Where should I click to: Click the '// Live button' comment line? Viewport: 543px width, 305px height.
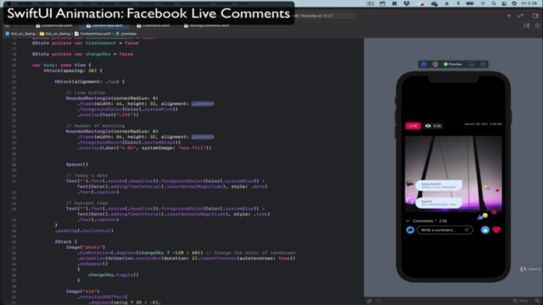[x=86, y=92]
